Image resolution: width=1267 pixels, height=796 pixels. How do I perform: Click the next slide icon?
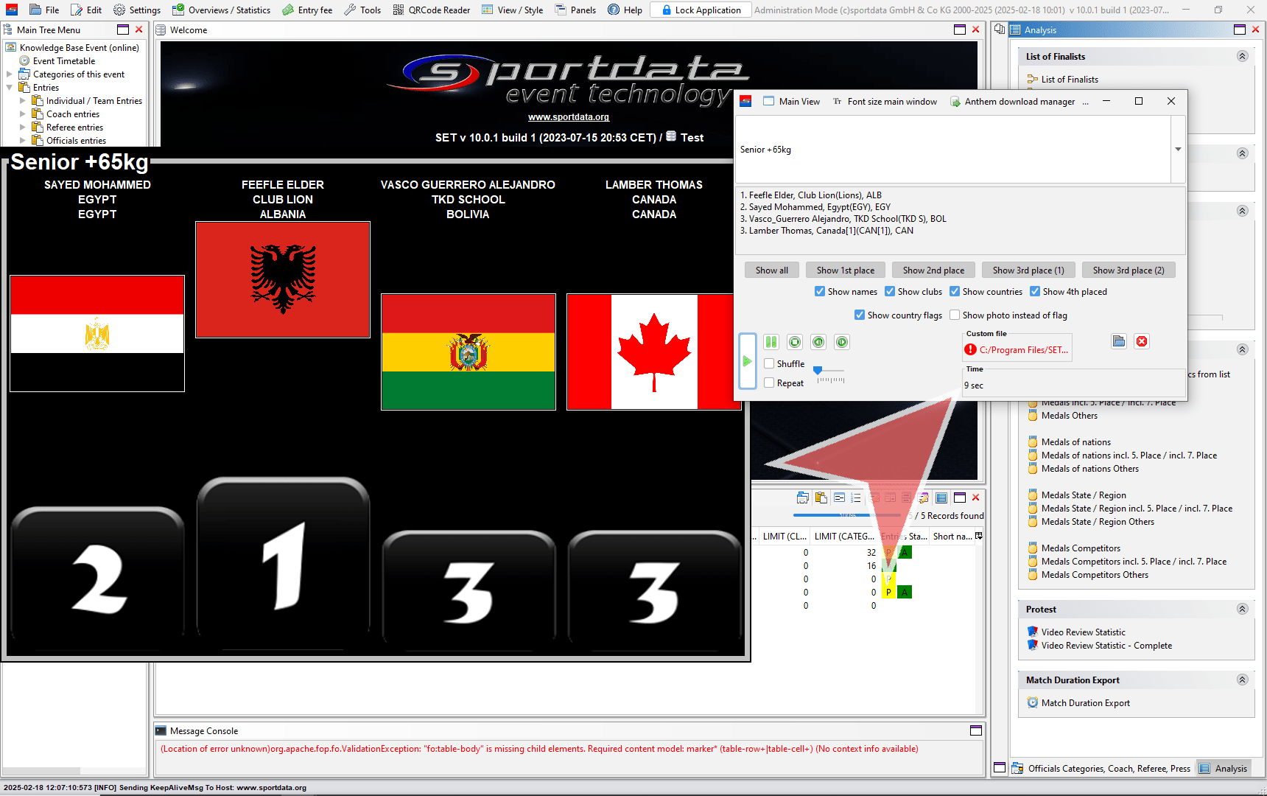coord(842,342)
